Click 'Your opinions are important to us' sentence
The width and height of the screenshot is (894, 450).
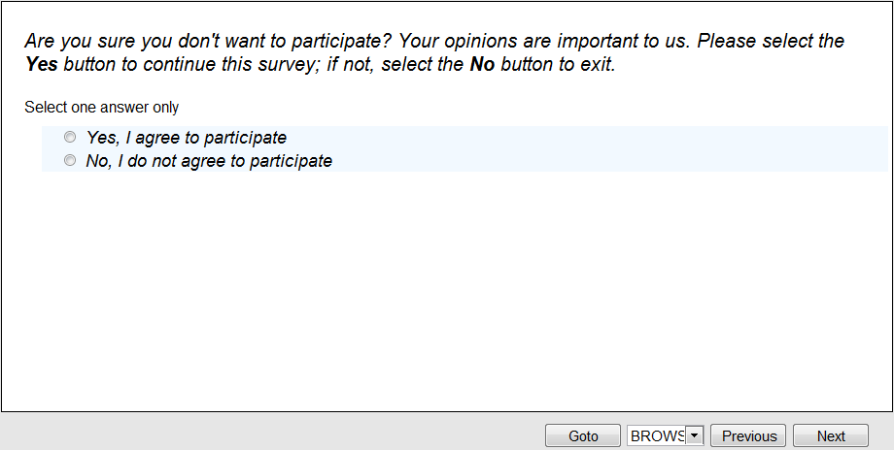544,42
